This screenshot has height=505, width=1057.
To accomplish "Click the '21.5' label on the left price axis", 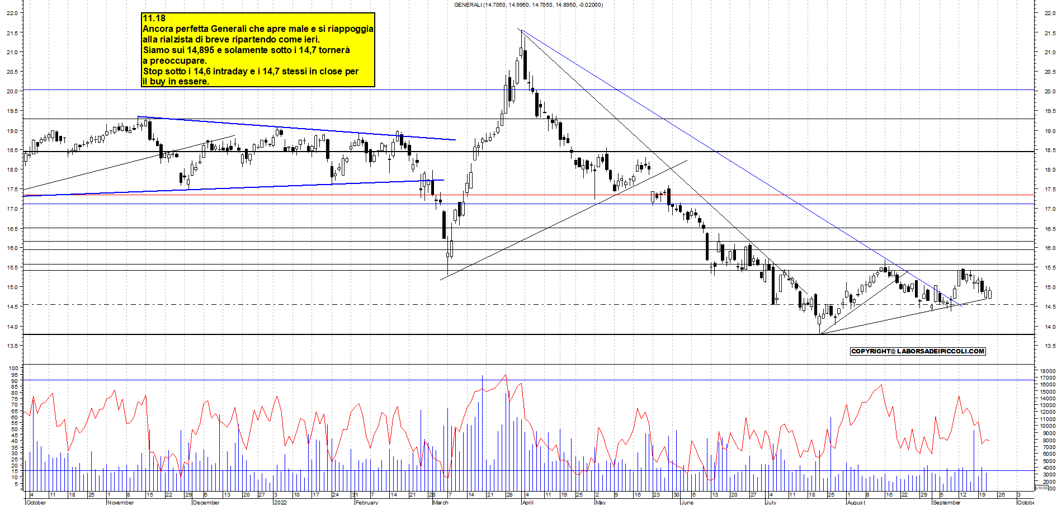I will [x=12, y=33].
